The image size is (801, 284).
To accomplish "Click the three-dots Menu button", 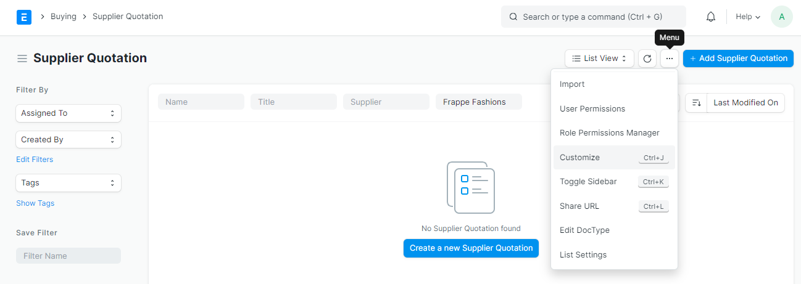I will tap(670, 59).
